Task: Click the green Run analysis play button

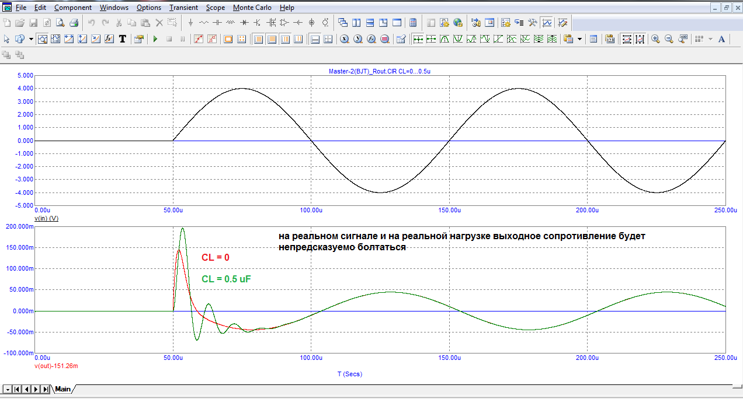Action: point(155,39)
